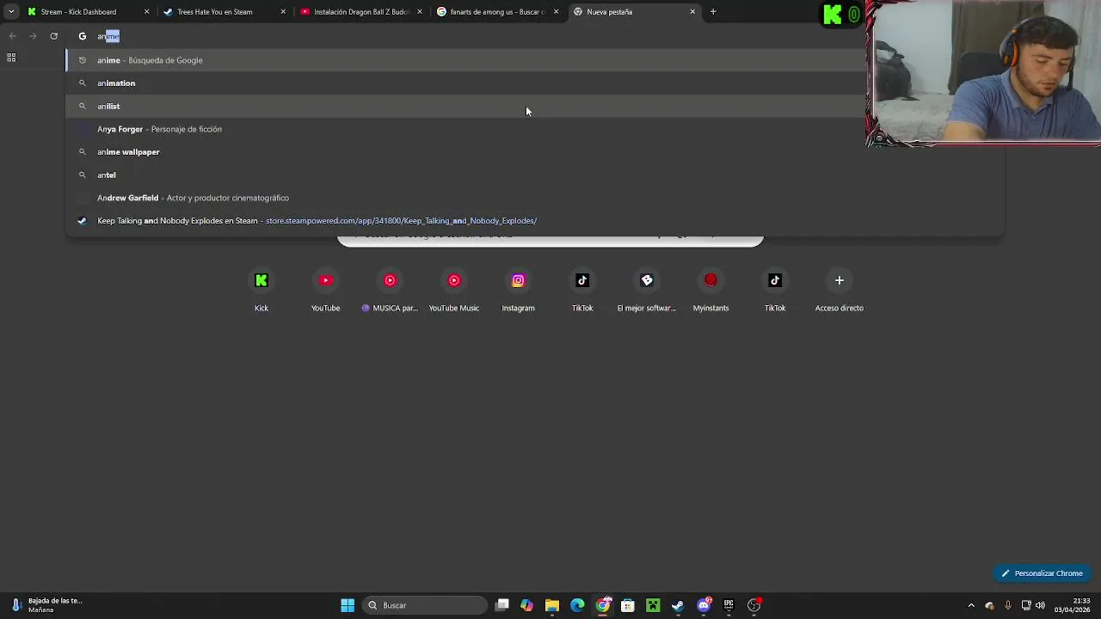
Task: Open the Myinstants shortcut tile
Action: tap(710, 290)
